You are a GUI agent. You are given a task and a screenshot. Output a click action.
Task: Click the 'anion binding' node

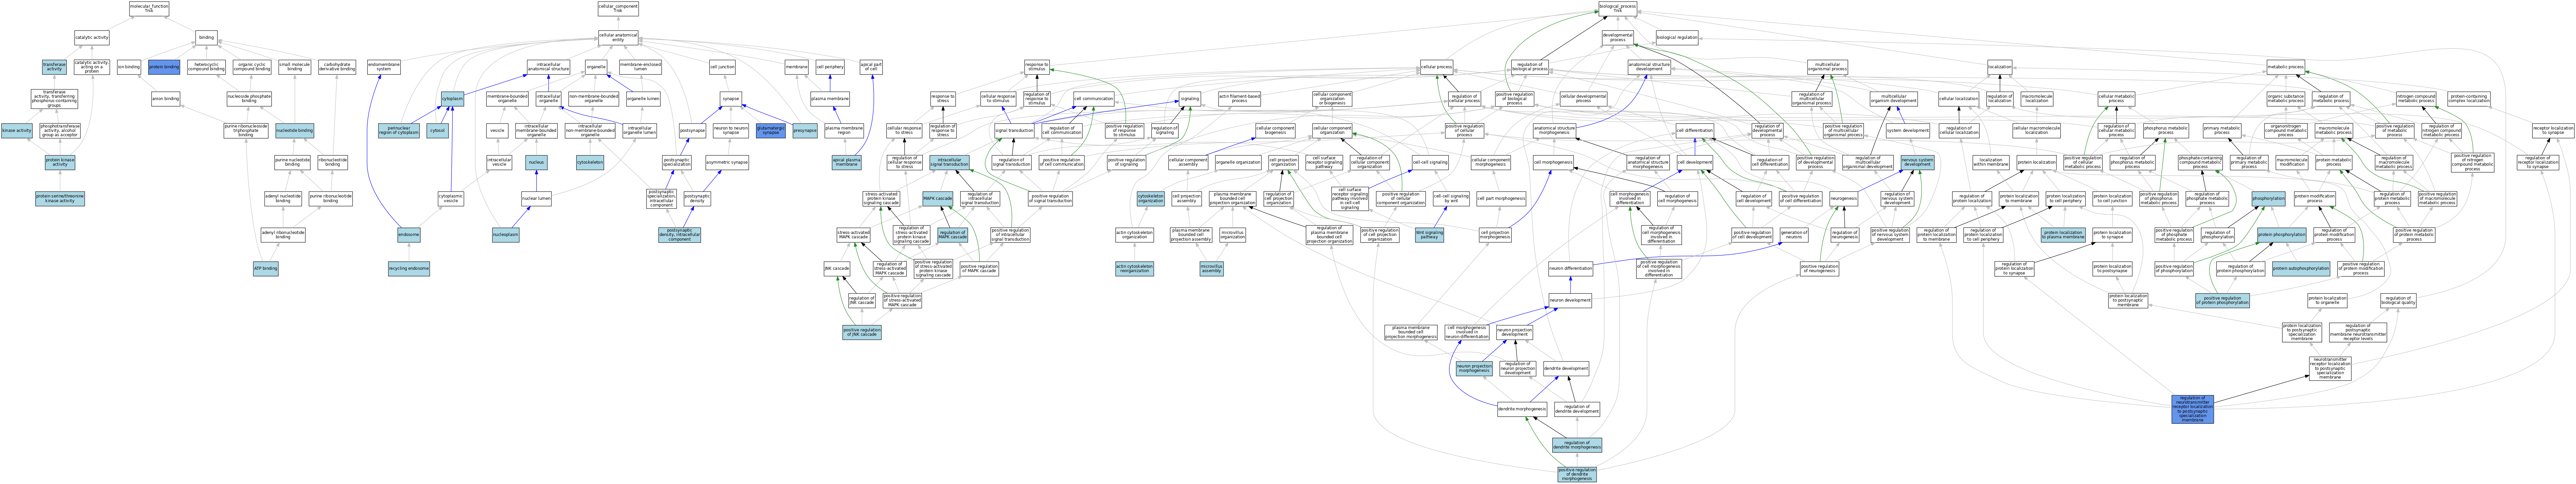click(x=166, y=99)
